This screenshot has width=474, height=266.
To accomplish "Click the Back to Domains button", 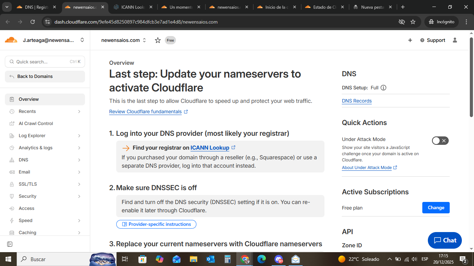I will [x=45, y=77].
